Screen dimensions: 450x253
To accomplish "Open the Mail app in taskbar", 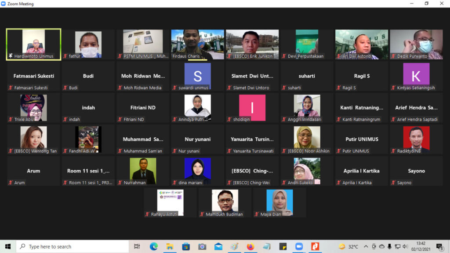I will pyautogui.click(x=218, y=246).
